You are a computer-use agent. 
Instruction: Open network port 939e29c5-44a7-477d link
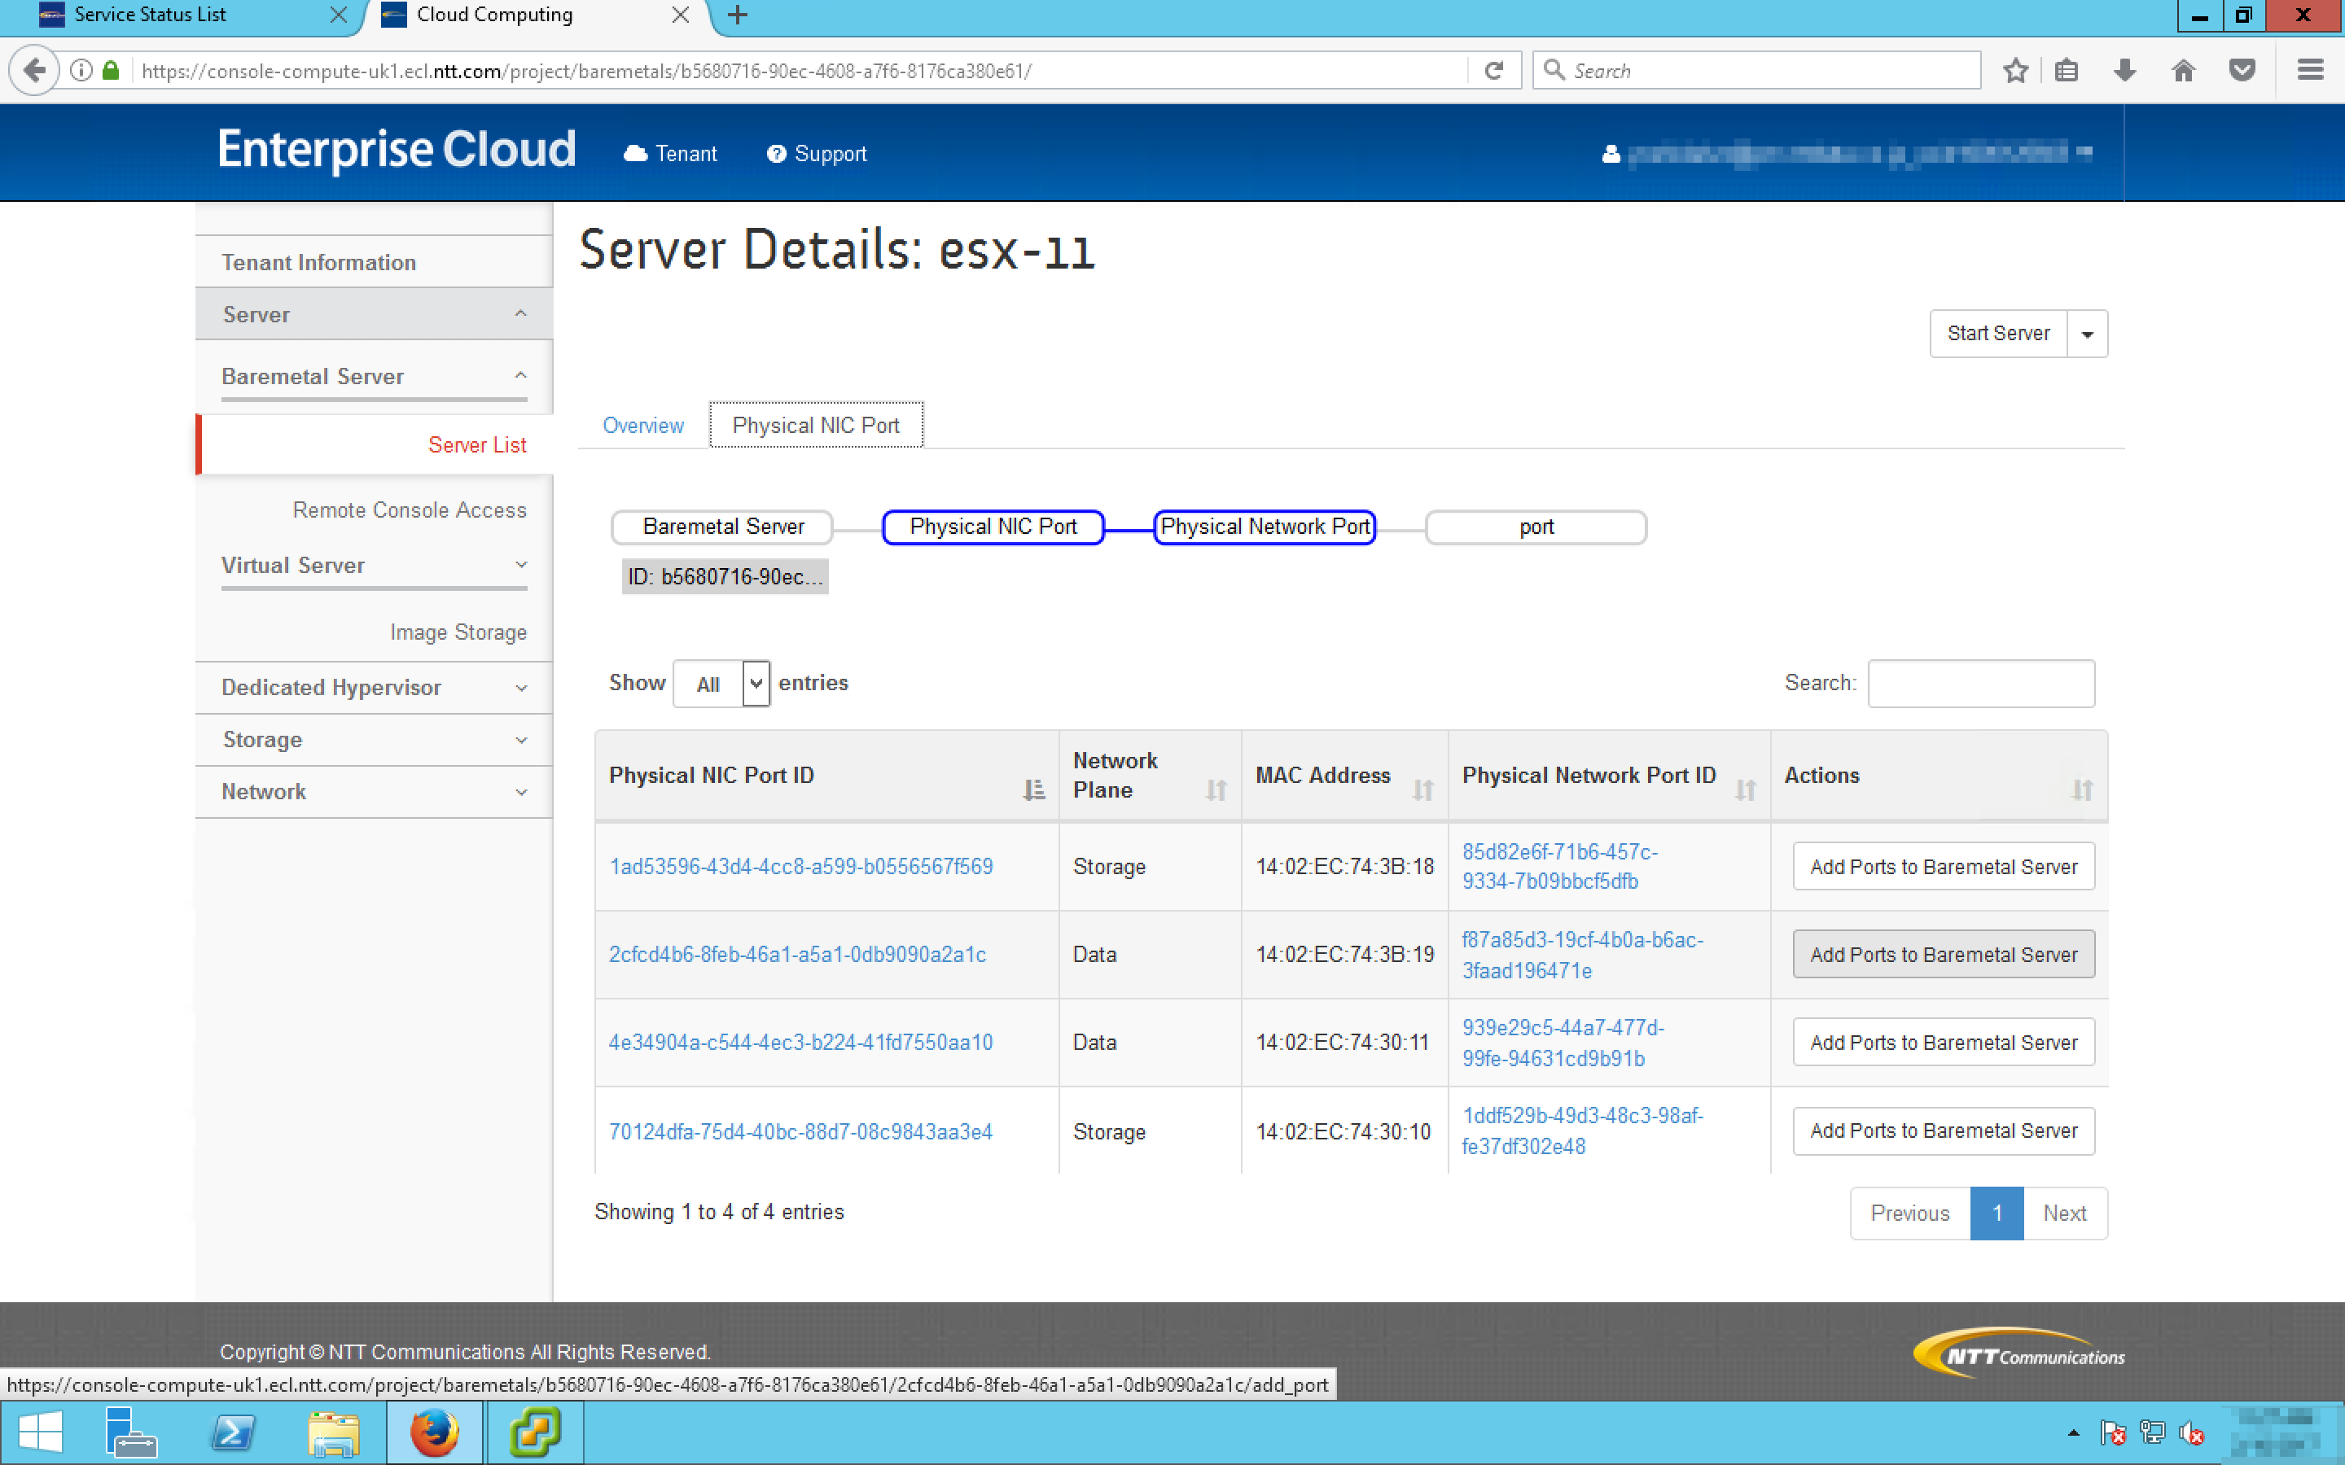point(1563,1043)
